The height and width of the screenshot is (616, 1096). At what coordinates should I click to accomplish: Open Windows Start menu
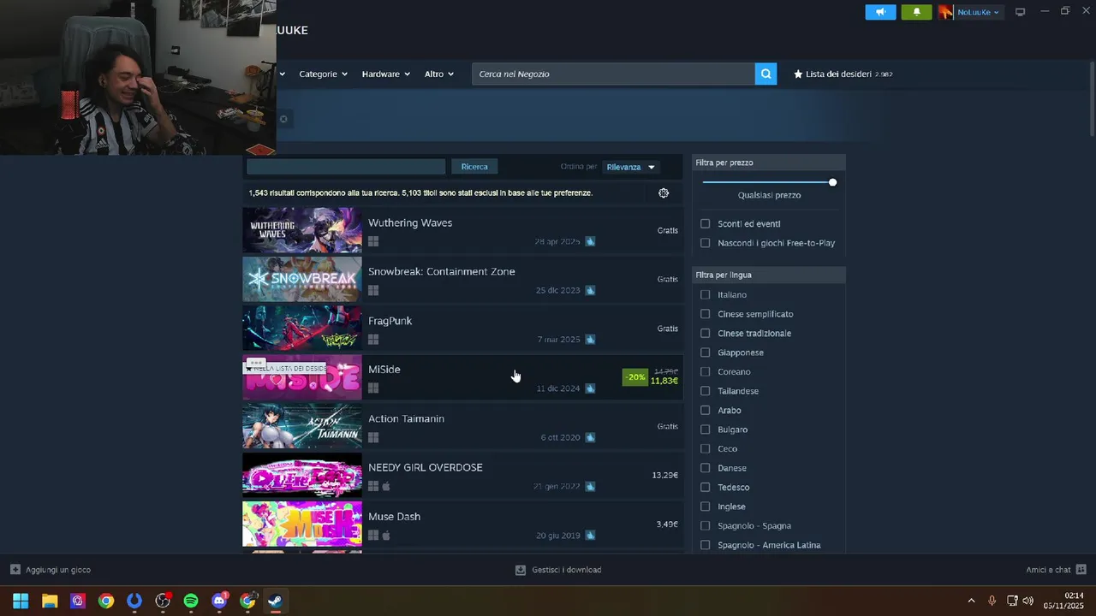(x=21, y=601)
